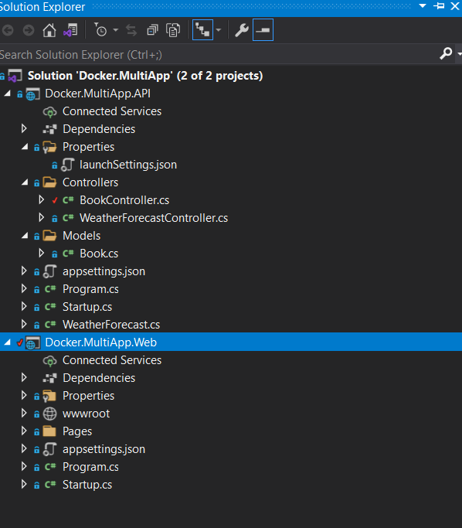Open Pending Changes Filter clock icon
Image resolution: width=462 pixels, height=528 pixels.
(100, 30)
